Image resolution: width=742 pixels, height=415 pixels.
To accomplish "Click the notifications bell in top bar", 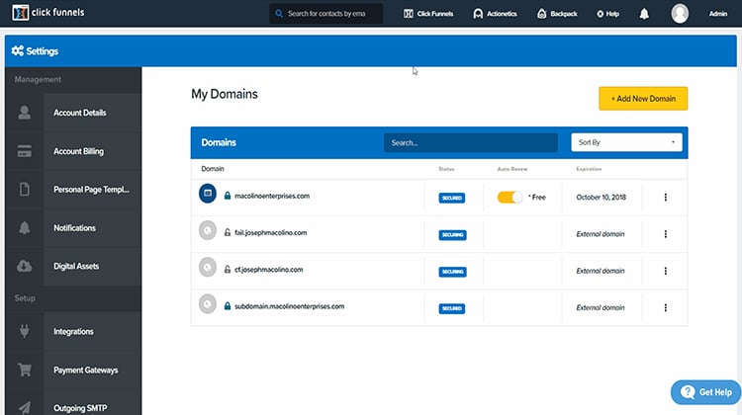I will pyautogui.click(x=644, y=14).
